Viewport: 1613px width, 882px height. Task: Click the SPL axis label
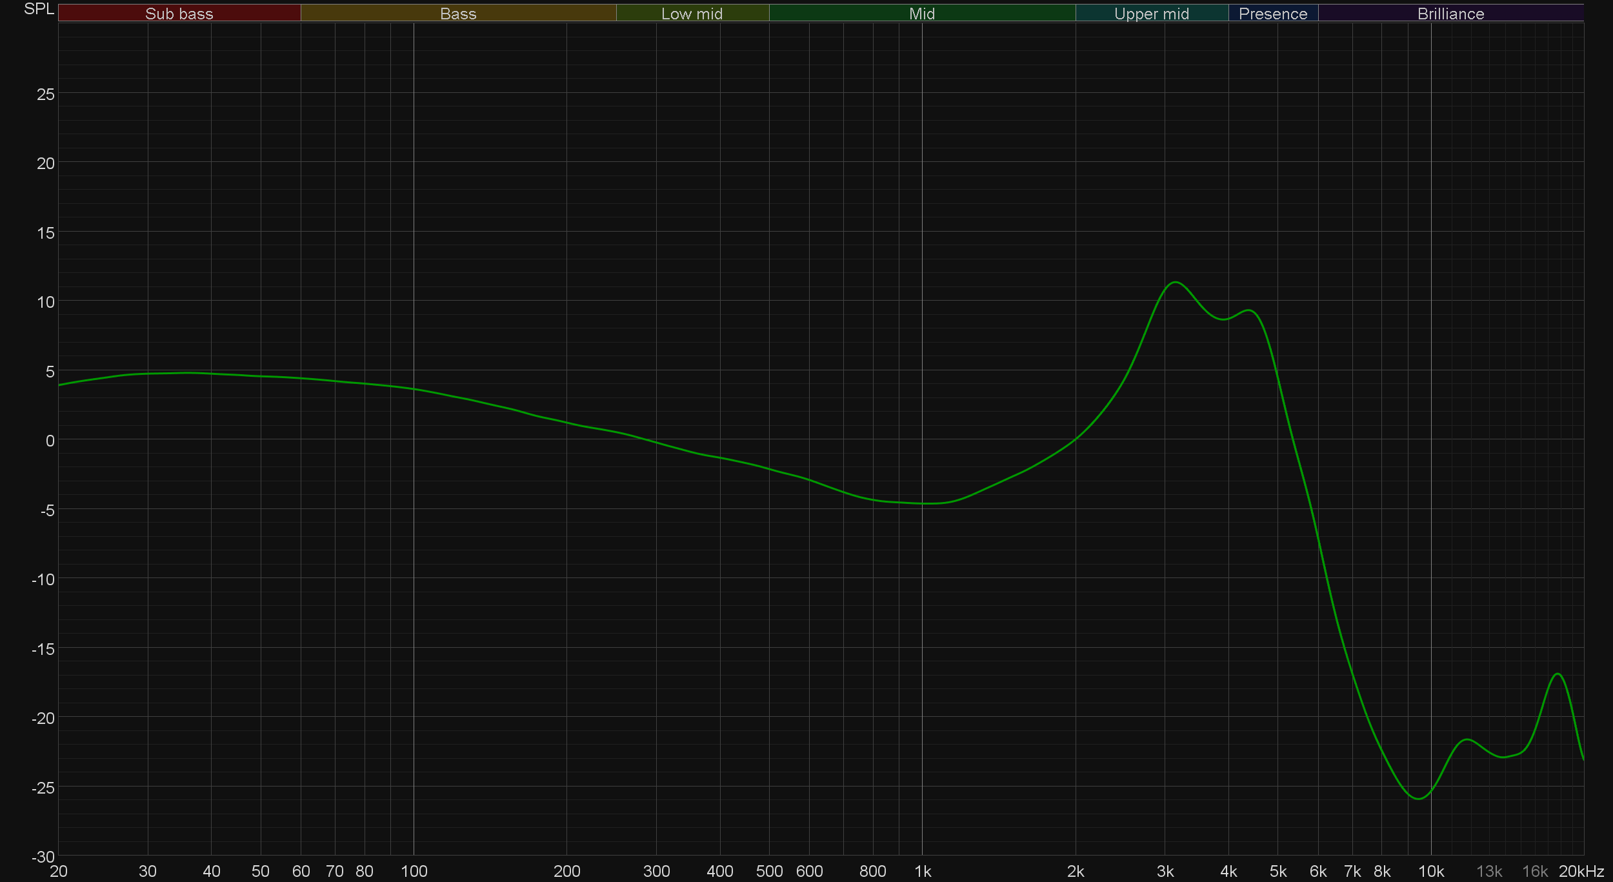coord(39,9)
